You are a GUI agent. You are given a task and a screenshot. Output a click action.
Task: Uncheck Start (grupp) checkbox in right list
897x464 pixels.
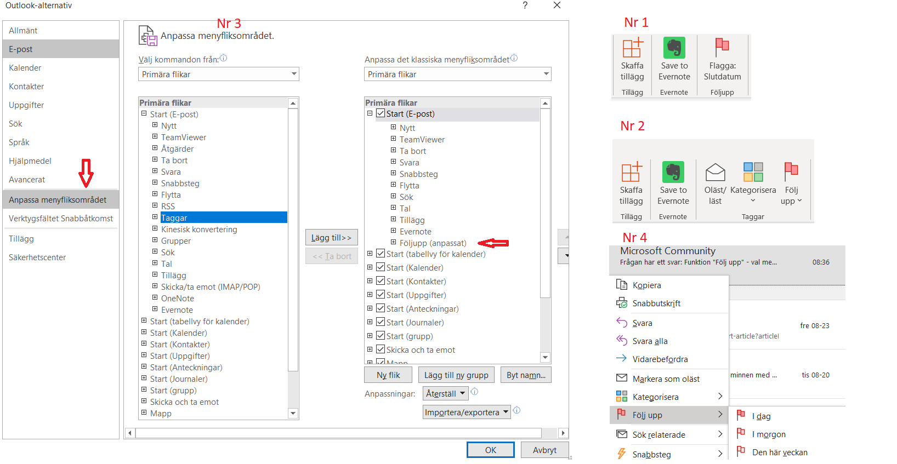[x=381, y=336]
